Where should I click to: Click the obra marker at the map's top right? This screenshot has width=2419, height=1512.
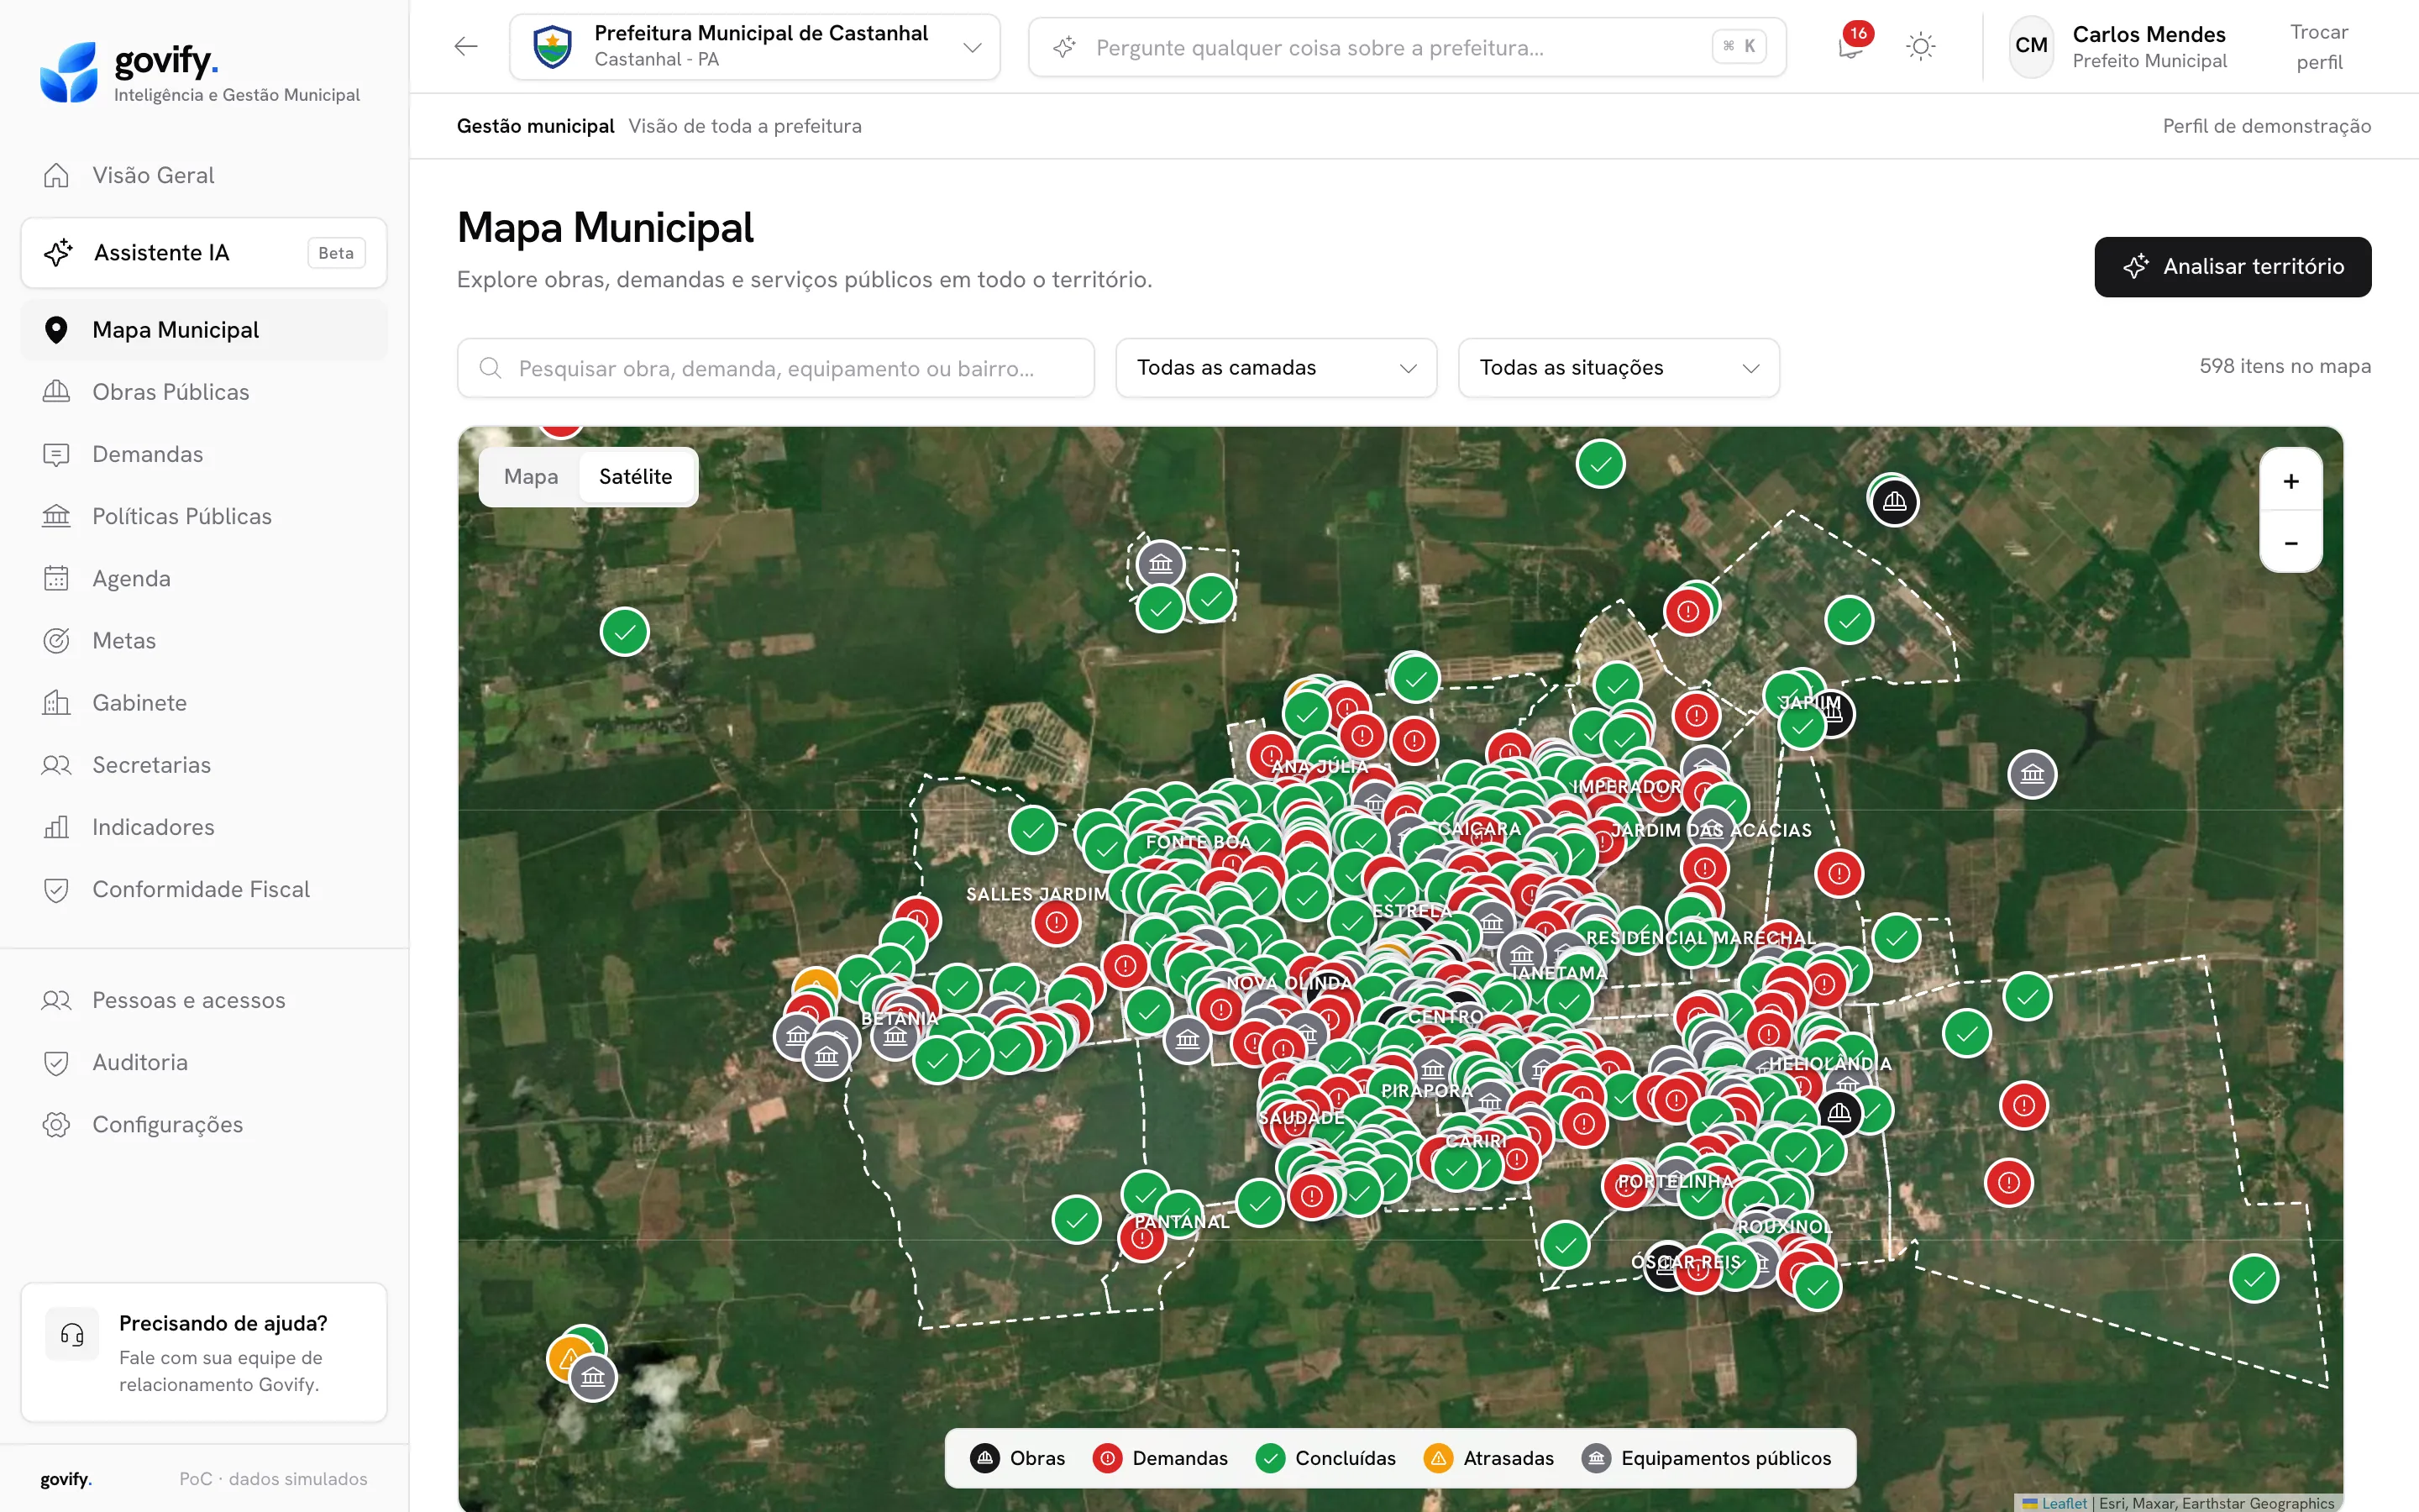[x=1894, y=501]
